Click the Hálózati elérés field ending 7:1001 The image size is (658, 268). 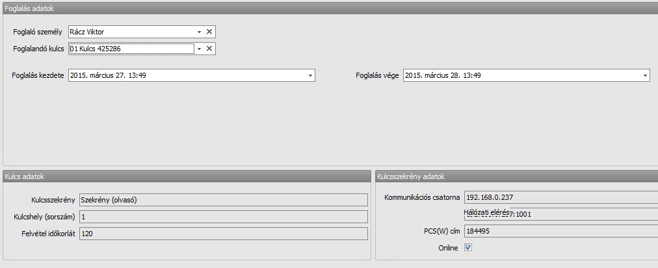click(x=561, y=214)
